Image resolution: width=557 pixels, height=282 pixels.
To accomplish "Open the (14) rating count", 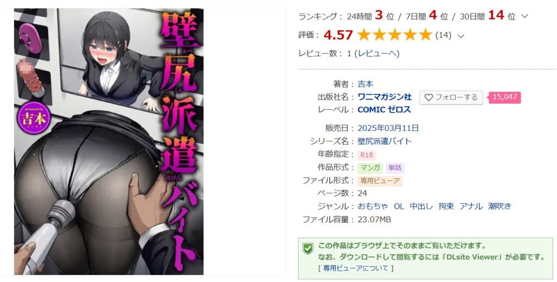I will coord(443,35).
